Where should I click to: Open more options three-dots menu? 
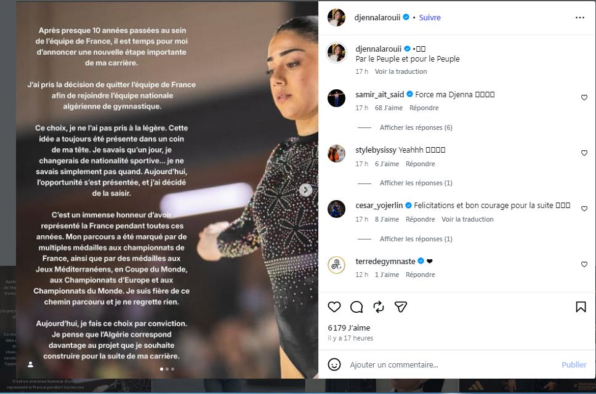(579, 17)
